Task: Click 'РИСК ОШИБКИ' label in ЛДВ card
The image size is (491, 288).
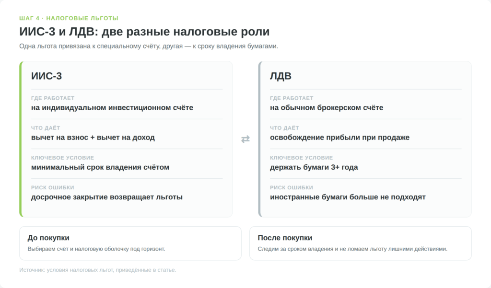Action: (292, 187)
